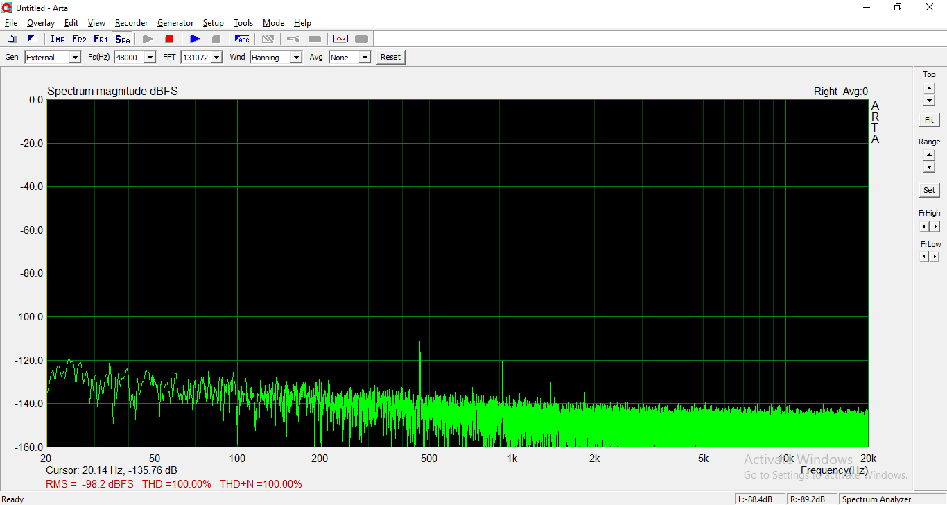Click the Reset button
Viewport: 947px width, 505px height.
point(391,58)
